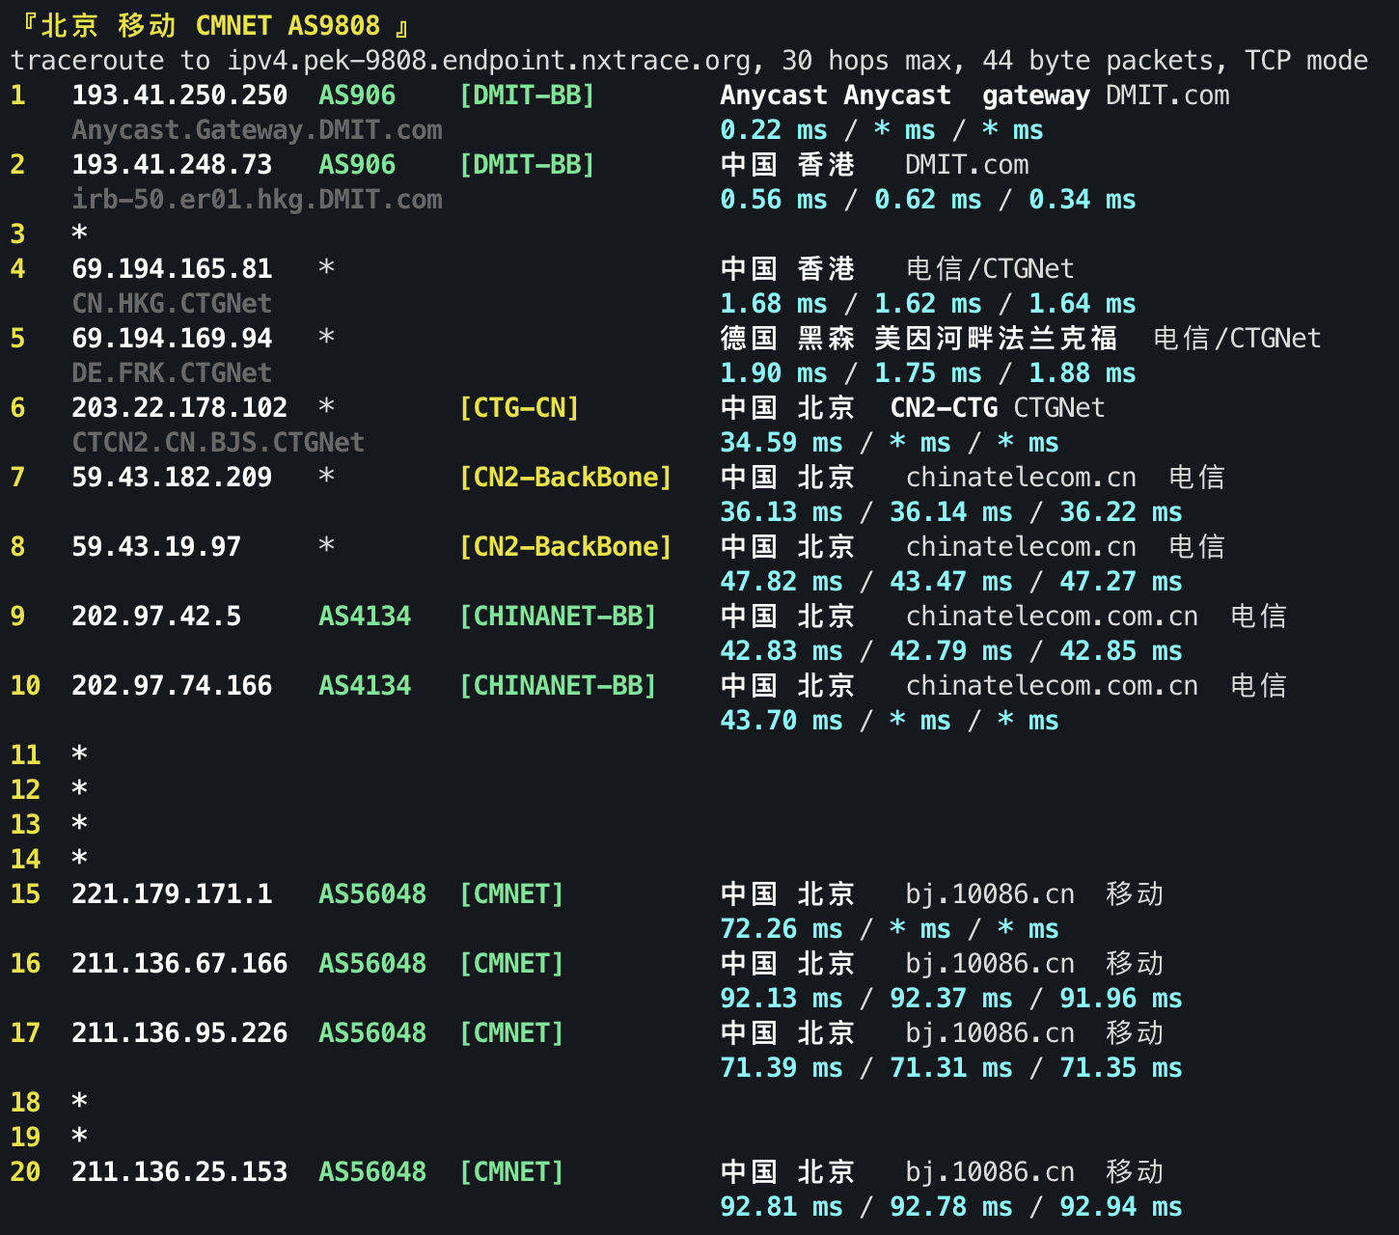Click [CN2-BackBone] tag on hop 7
Image resolution: width=1399 pixels, height=1235 pixels.
pos(565,478)
